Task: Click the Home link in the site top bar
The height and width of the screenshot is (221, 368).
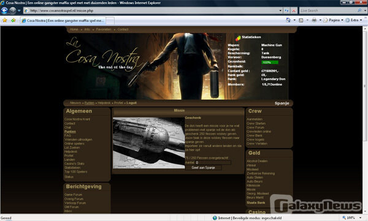Action: [74, 29]
